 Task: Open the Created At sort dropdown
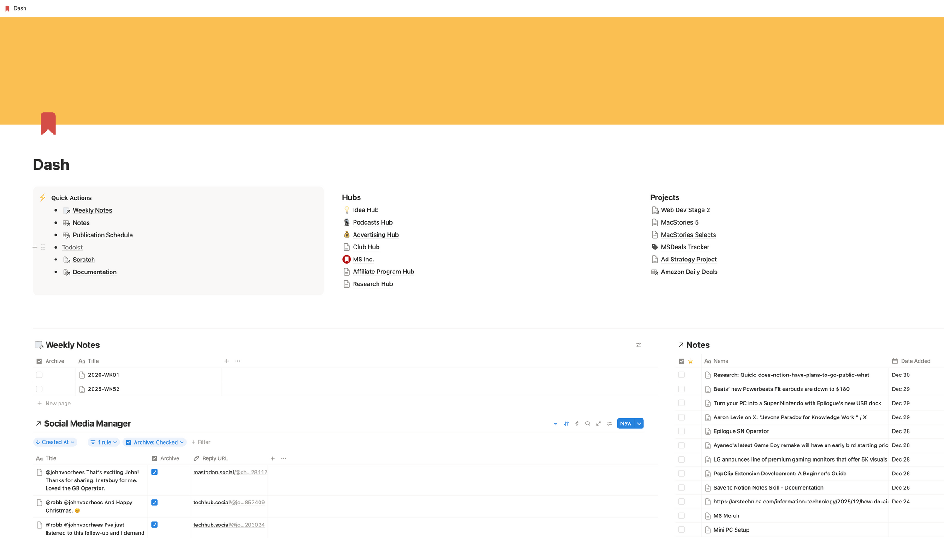[x=55, y=442]
